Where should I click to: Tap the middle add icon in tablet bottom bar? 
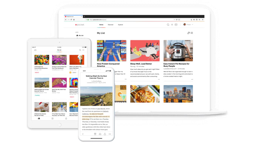52,119
